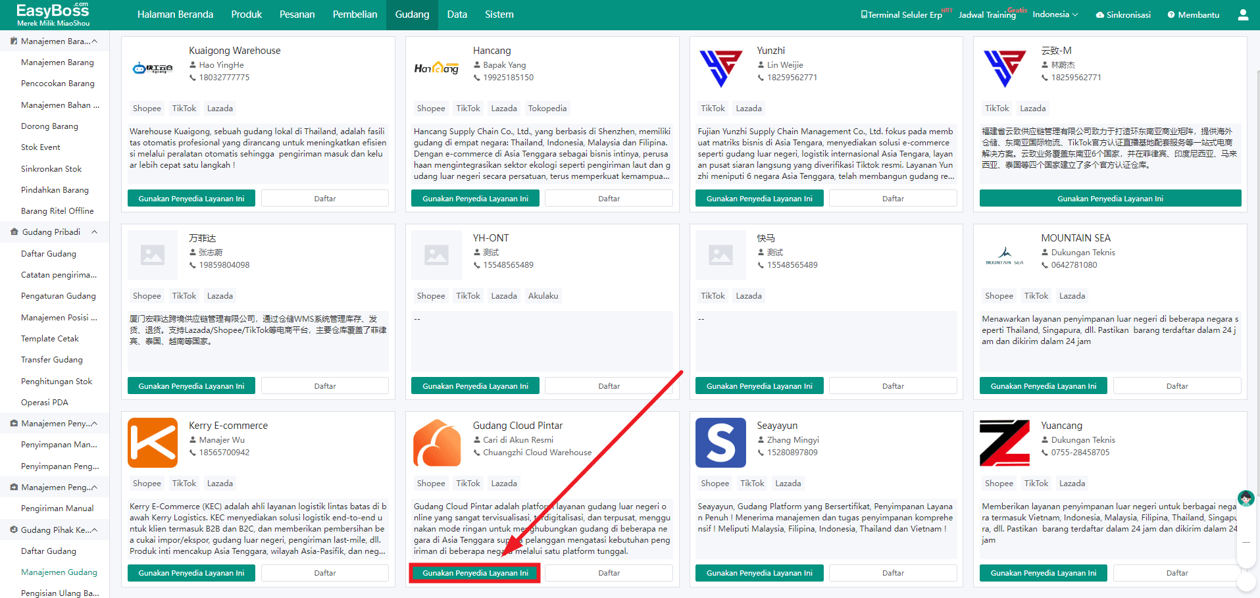1260x598 pixels.
Task: Open floating customer service avatar
Action: click(x=1246, y=499)
